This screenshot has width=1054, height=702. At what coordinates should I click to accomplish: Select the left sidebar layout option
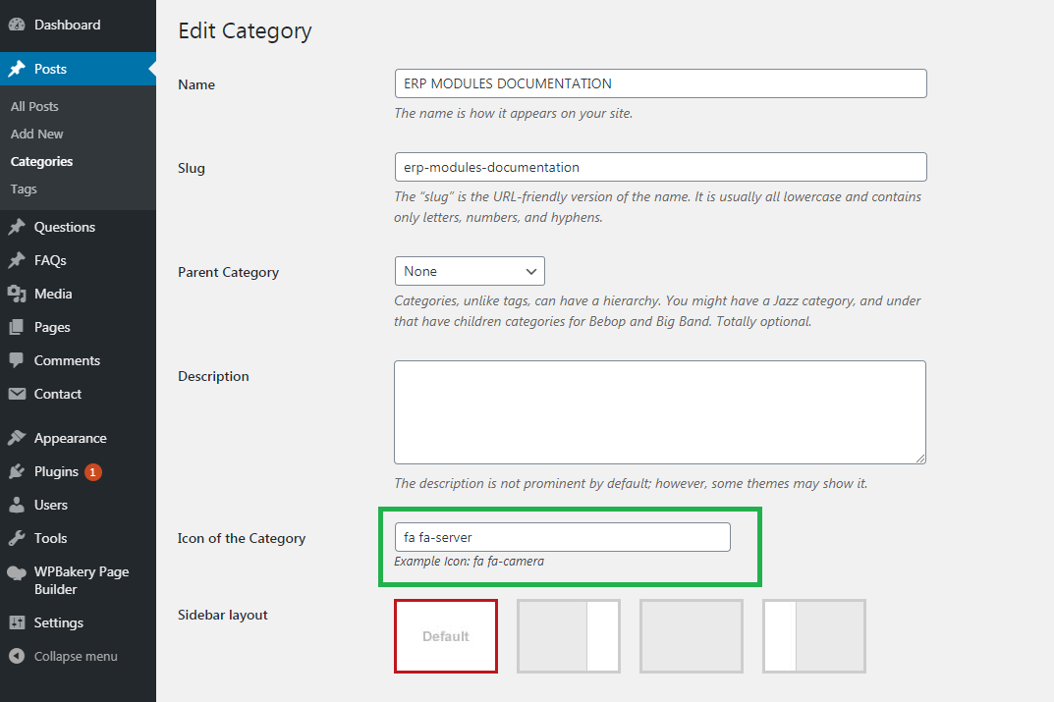click(x=814, y=636)
